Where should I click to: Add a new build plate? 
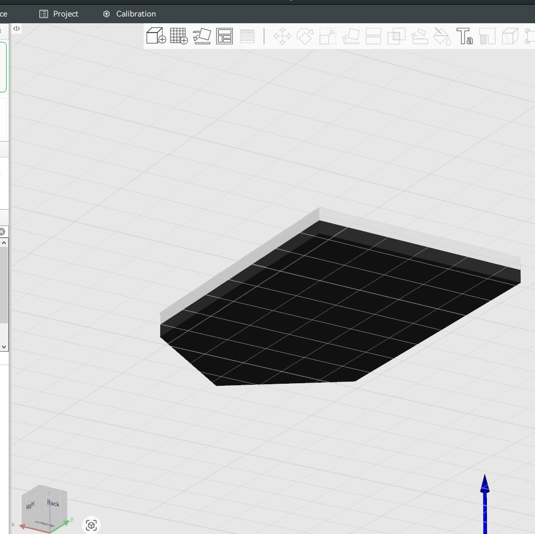click(x=179, y=36)
